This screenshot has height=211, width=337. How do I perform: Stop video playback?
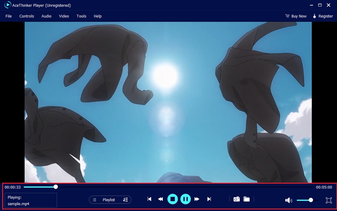[x=173, y=199]
